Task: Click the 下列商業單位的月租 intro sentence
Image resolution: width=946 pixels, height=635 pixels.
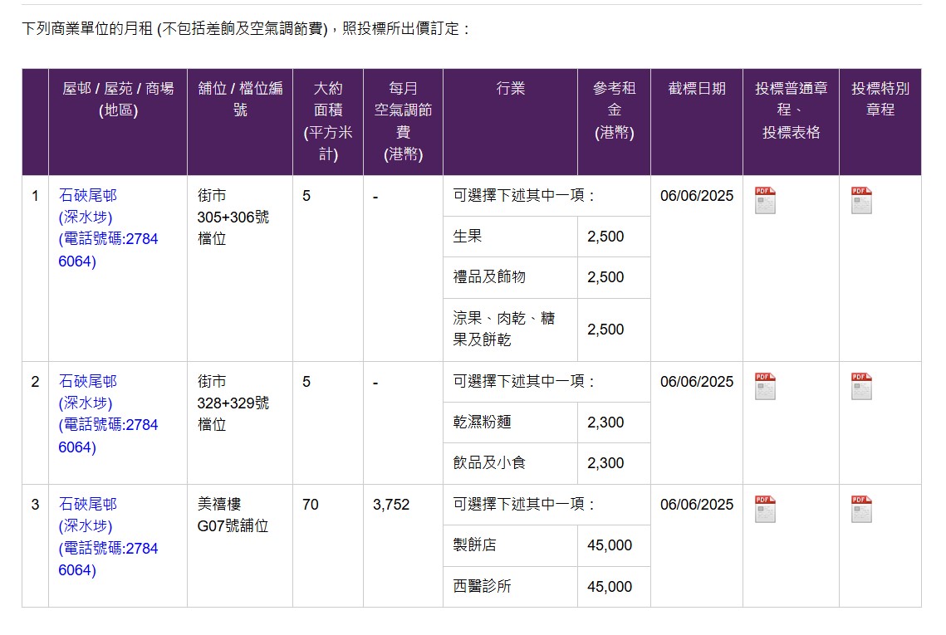Action: point(246,28)
